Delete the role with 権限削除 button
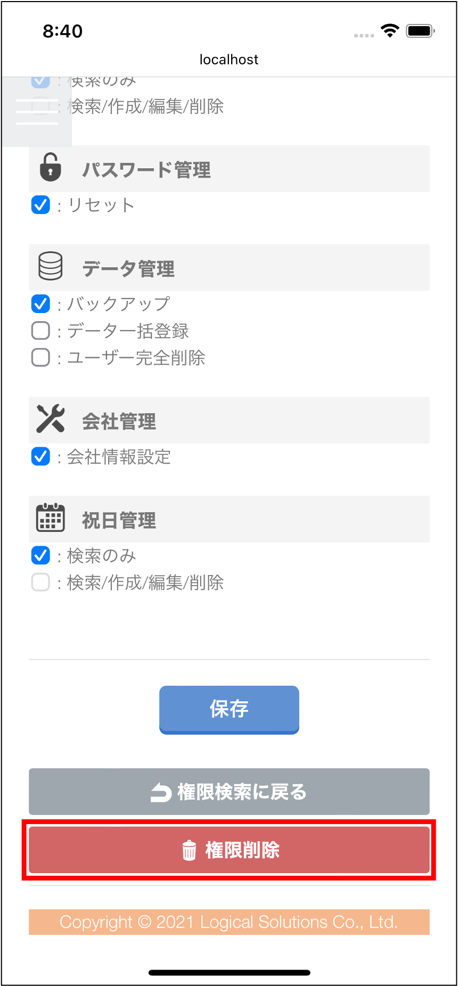 [x=229, y=850]
